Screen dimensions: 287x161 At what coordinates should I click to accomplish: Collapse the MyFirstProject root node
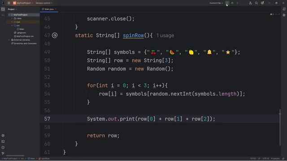(x=9, y=15)
